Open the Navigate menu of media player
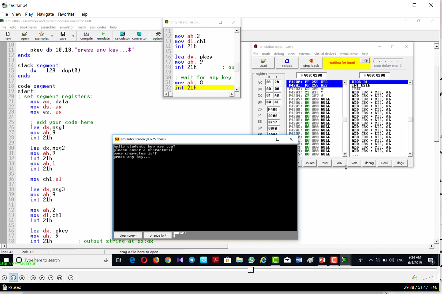The image size is (442, 294). point(45,14)
